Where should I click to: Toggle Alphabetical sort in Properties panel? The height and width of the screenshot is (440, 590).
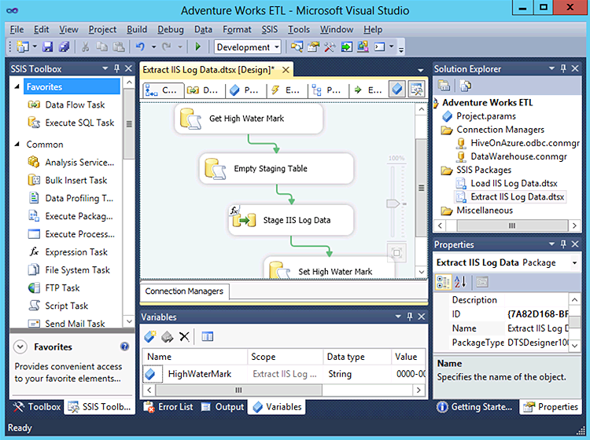click(460, 282)
